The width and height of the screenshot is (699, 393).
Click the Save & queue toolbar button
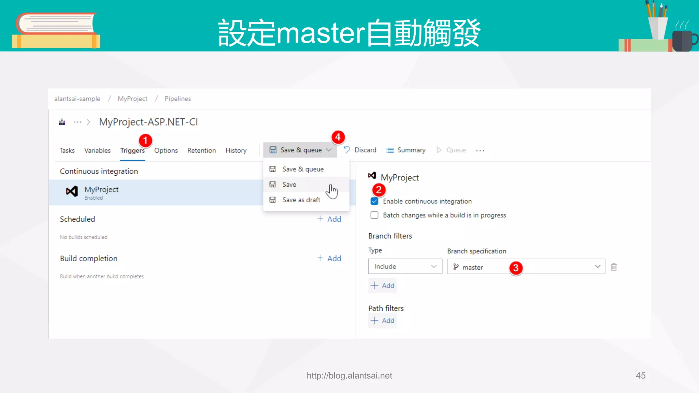[300, 150]
